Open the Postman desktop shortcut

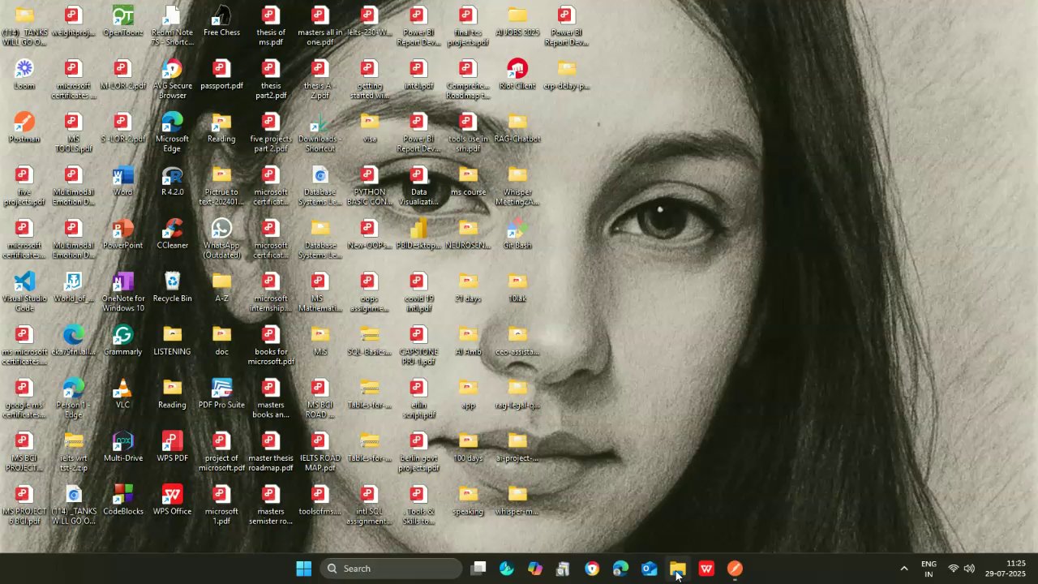coord(24,123)
